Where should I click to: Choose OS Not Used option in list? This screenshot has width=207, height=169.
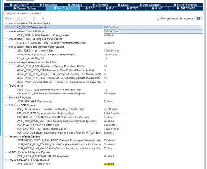point(153,31)
